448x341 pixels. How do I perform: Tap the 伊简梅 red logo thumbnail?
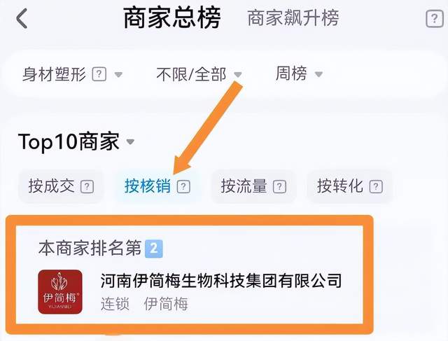click(60, 291)
